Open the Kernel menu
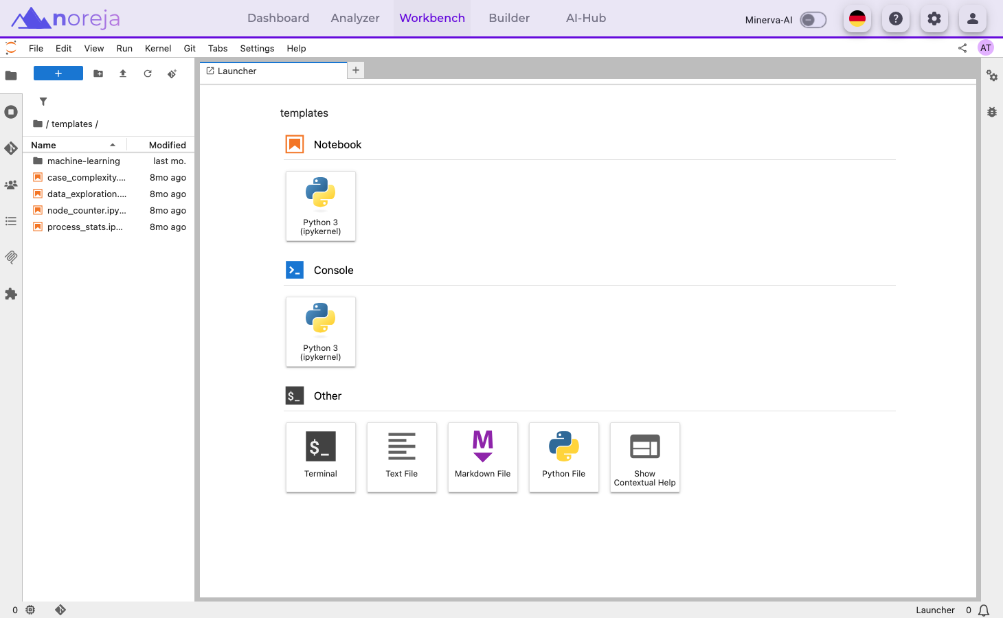The width and height of the screenshot is (1003, 618). (158, 48)
